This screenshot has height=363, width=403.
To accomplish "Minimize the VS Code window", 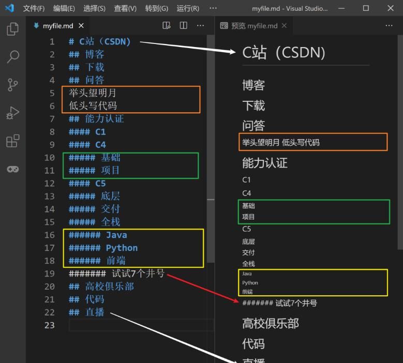I will pos(341,8).
